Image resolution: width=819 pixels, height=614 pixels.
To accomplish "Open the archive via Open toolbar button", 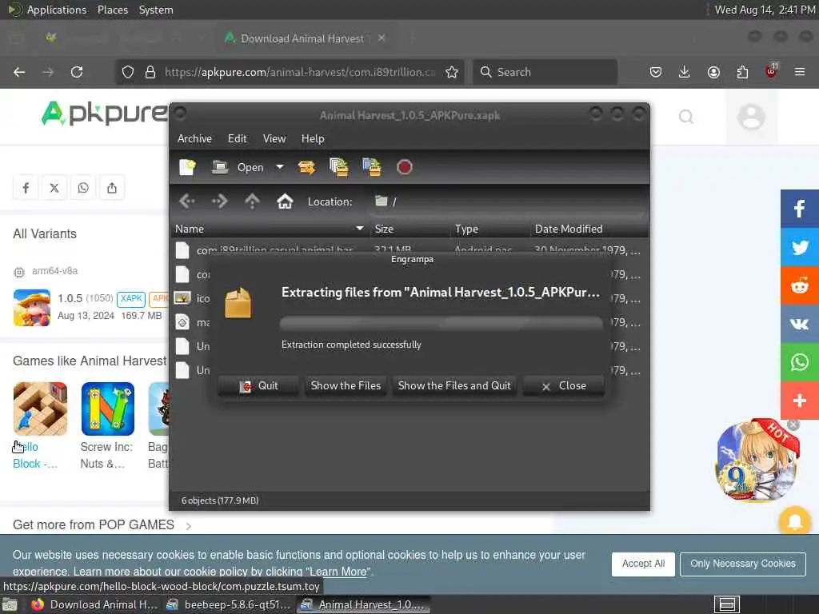I will [238, 167].
